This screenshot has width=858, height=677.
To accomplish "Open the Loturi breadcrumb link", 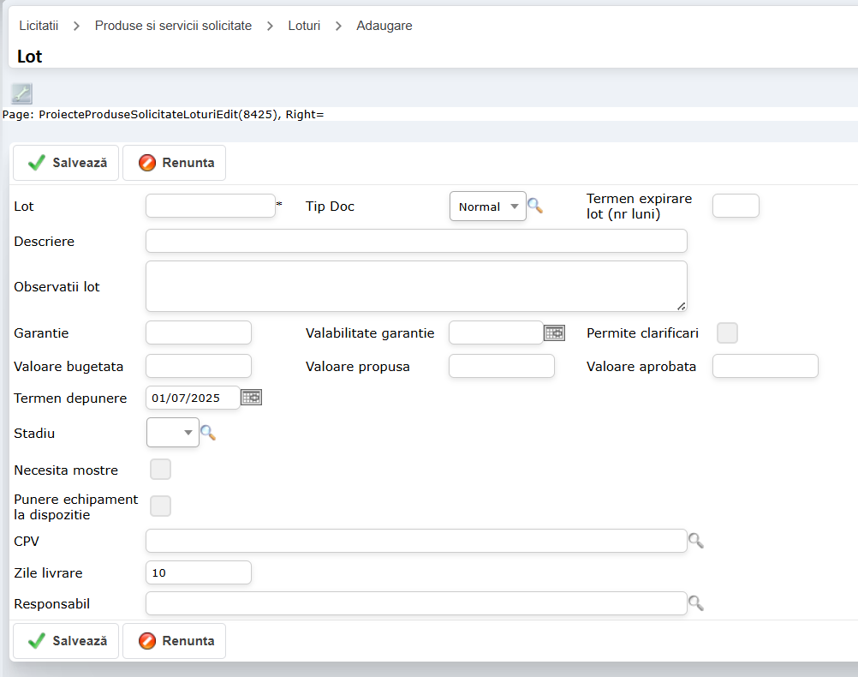I will click(304, 26).
